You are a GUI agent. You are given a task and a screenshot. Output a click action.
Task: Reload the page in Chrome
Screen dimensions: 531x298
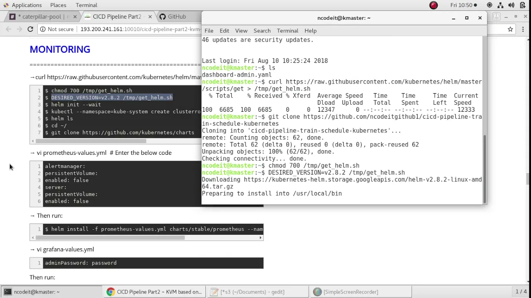(30, 29)
